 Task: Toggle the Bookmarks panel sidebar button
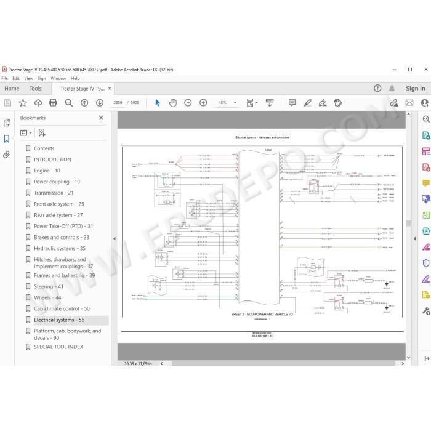click(7, 139)
